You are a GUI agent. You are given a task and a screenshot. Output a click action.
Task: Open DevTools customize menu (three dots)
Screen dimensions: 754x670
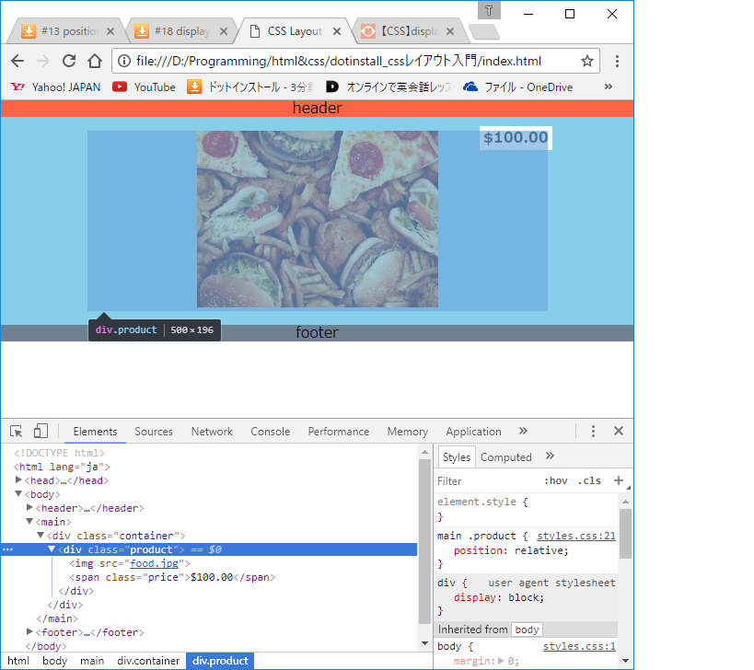(594, 431)
